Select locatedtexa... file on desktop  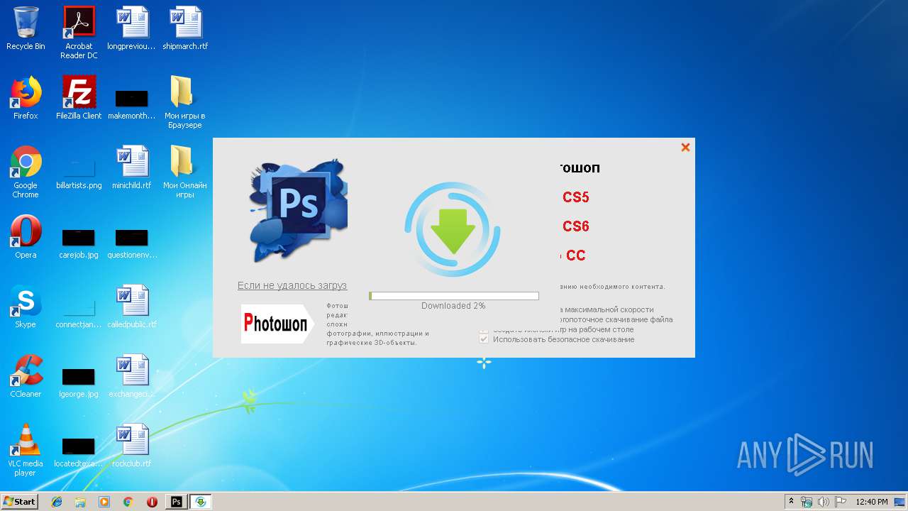[79, 452]
